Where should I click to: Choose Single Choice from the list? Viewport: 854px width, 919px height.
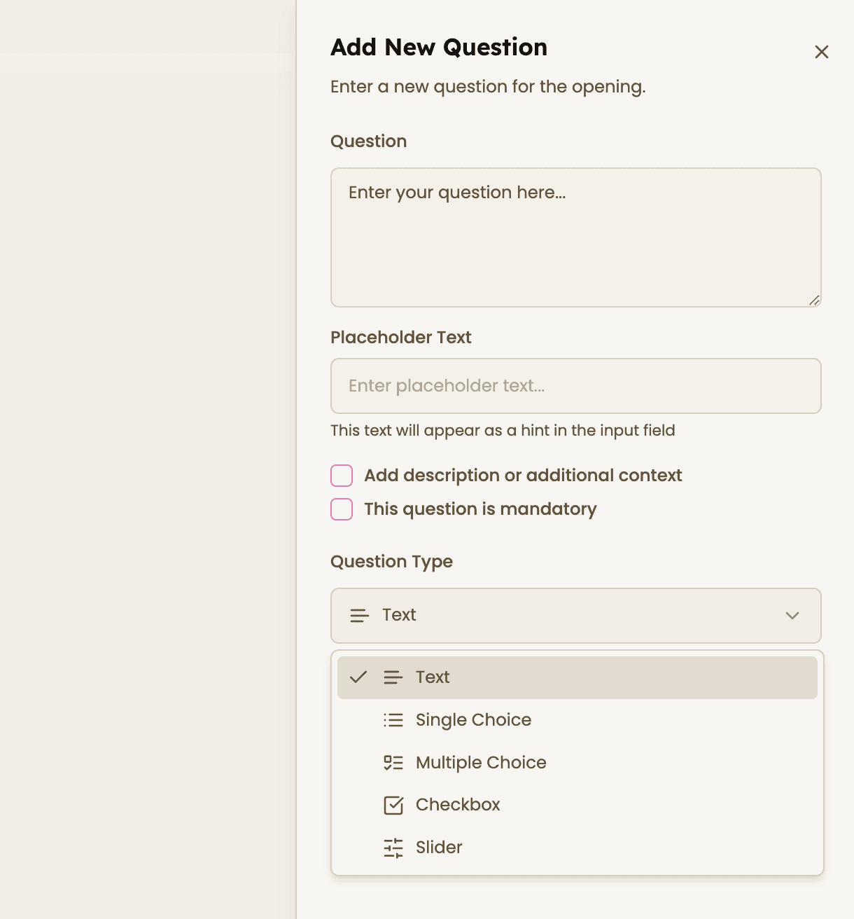[x=473, y=720]
